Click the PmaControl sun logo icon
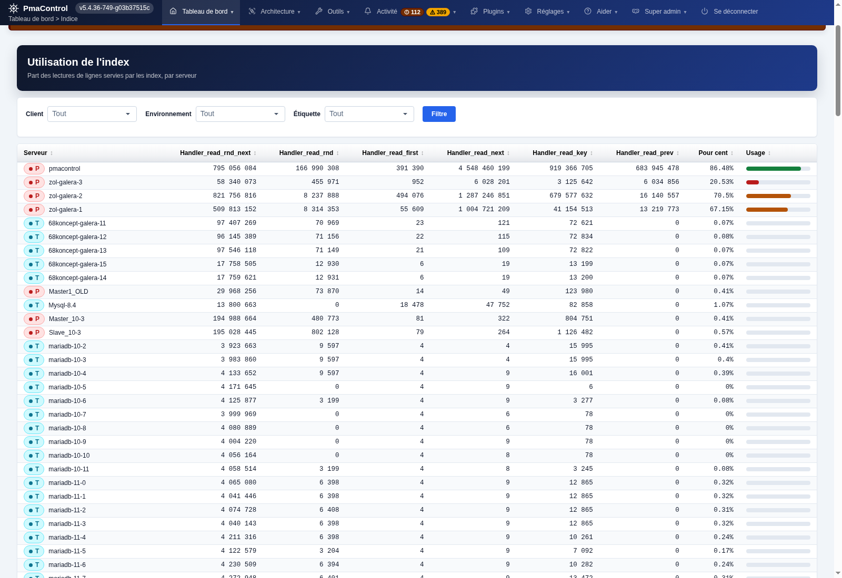Image resolution: width=842 pixels, height=578 pixels. click(x=14, y=8)
